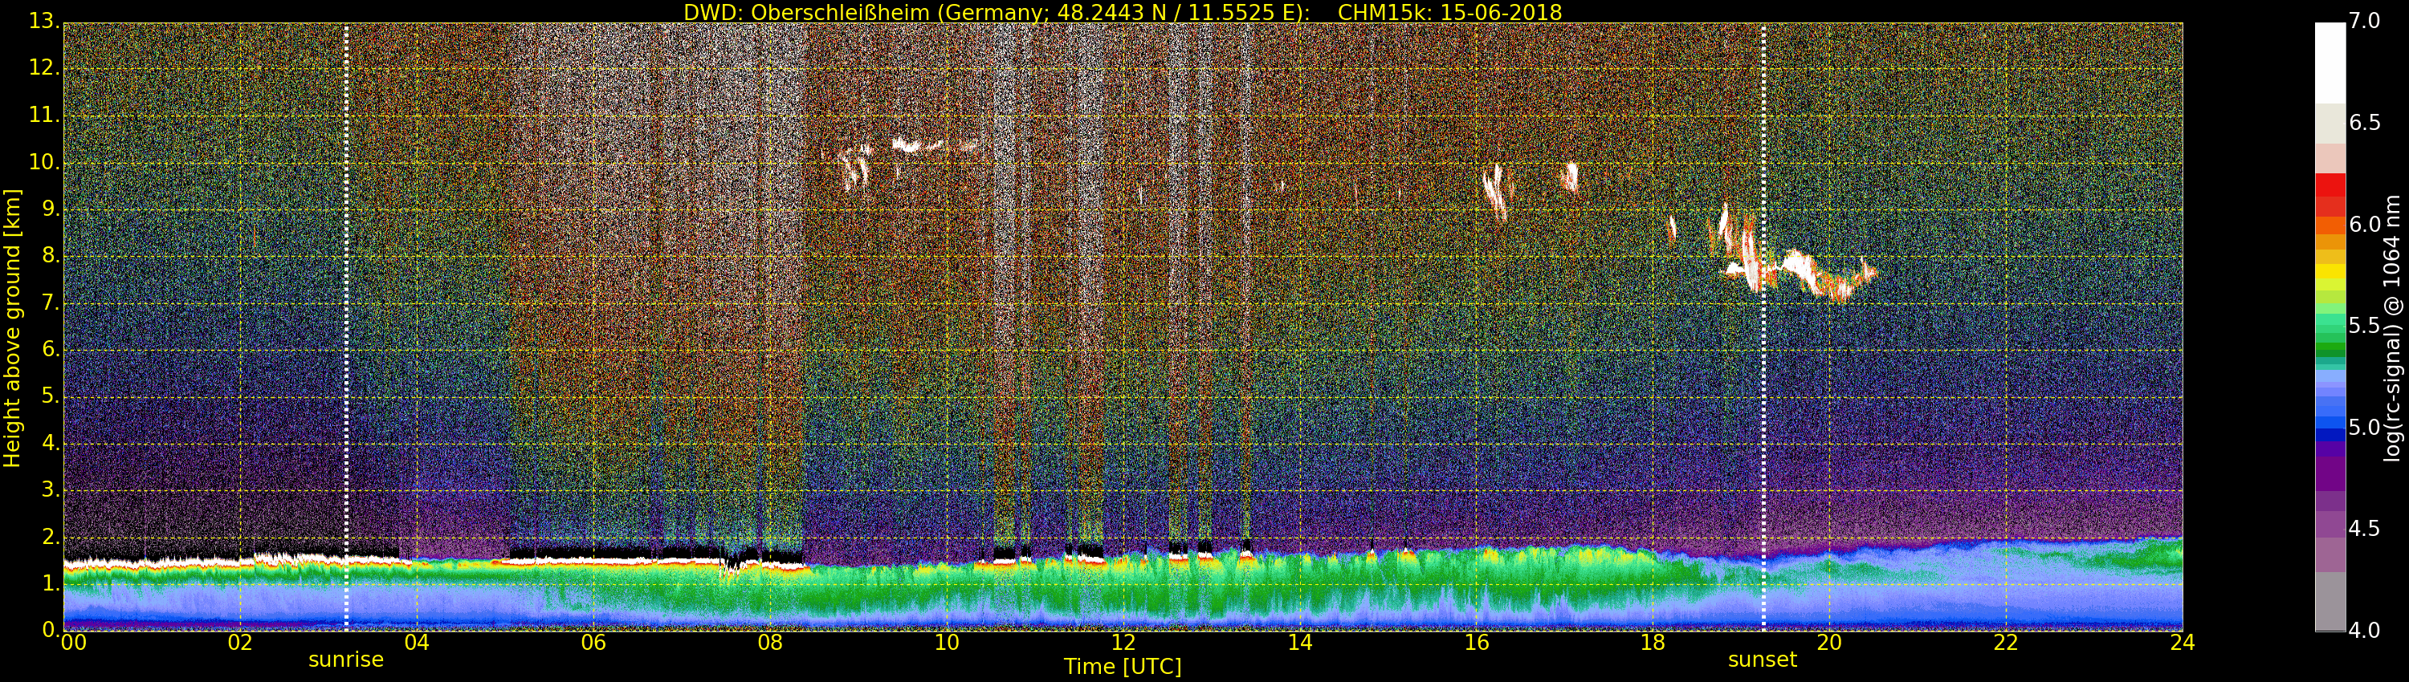Click the white top of the colorbar
This screenshot has width=2409, height=682.
(x=2330, y=63)
